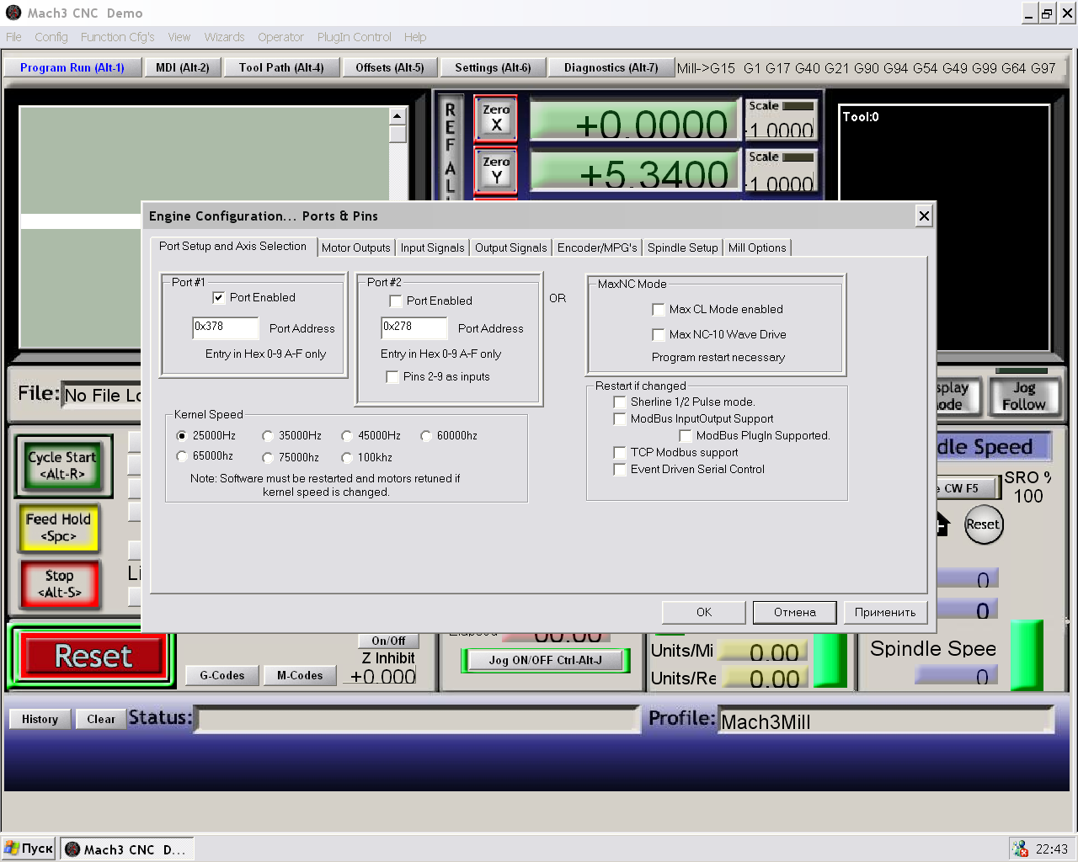Open the Пуск Start menu
1078x862 pixels.
coord(29,849)
